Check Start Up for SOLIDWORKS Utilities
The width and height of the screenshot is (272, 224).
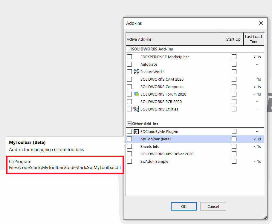tap(234, 109)
